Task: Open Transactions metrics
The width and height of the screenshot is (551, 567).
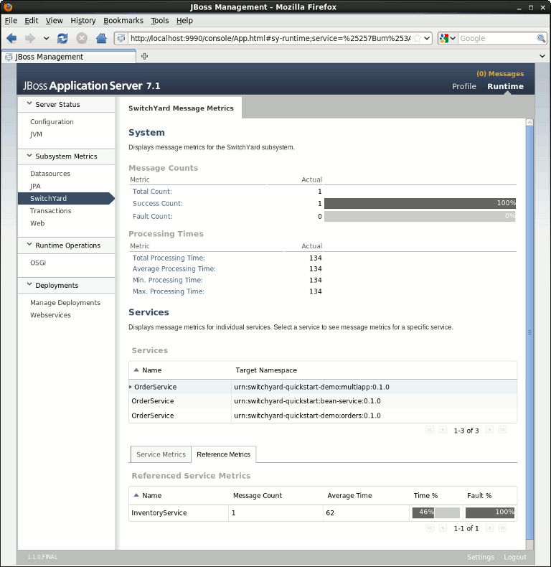Action: [x=51, y=211]
